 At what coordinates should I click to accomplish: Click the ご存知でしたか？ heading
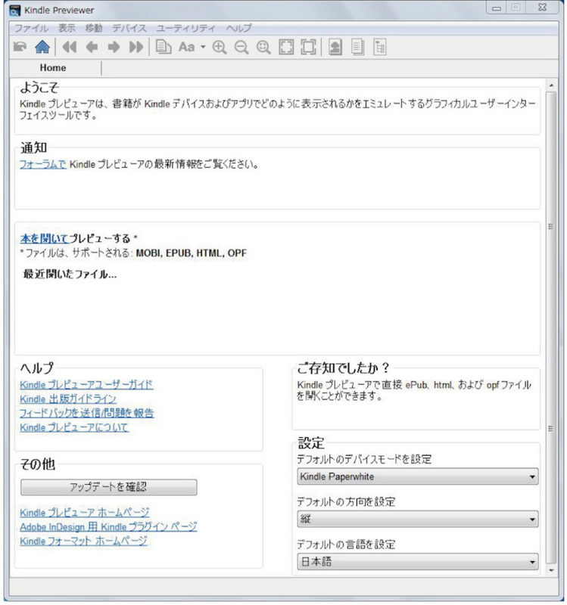[x=344, y=368]
